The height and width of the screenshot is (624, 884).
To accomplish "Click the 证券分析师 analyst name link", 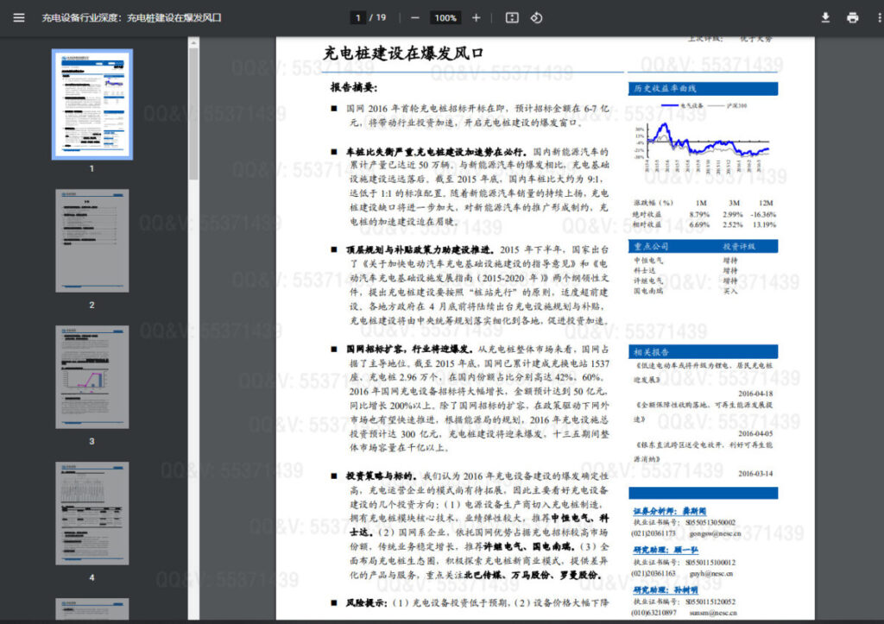I will tap(669, 511).
